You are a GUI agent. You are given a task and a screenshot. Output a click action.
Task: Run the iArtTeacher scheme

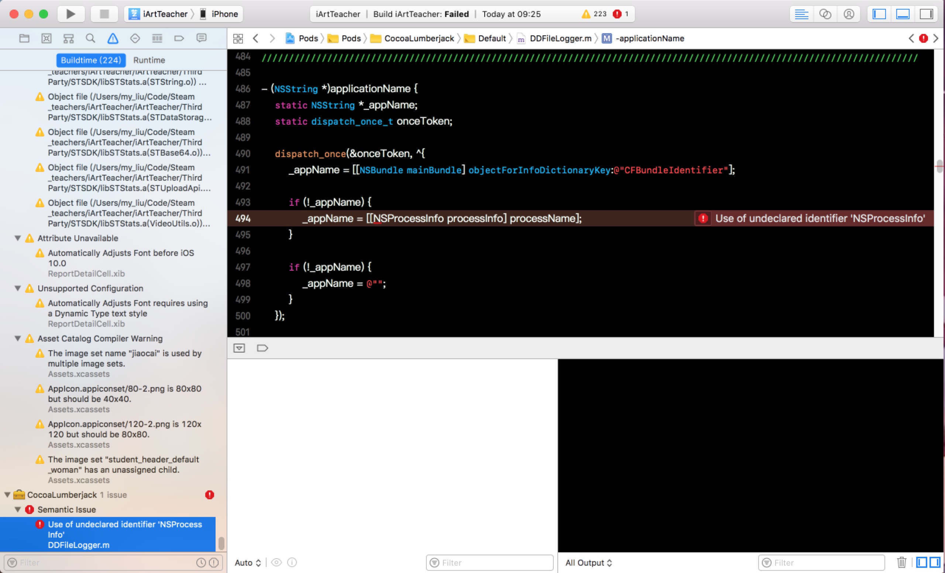coord(71,14)
